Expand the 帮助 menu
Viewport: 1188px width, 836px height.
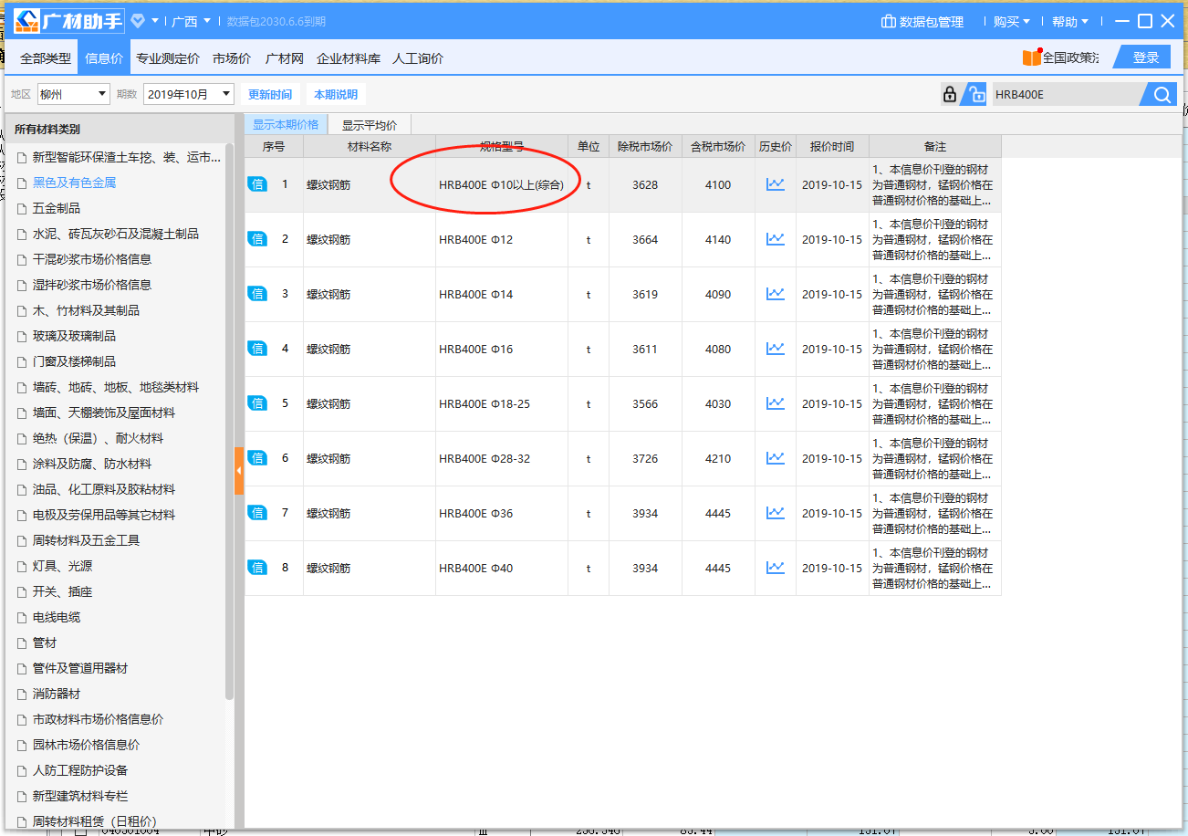pyautogui.click(x=1070, y=21)
